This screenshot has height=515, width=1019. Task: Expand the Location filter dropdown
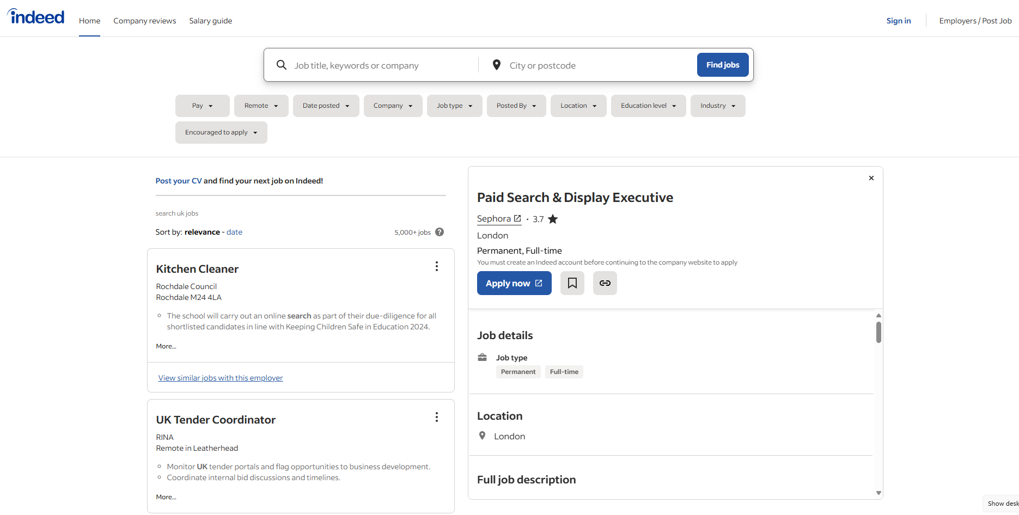coord(578,106)
